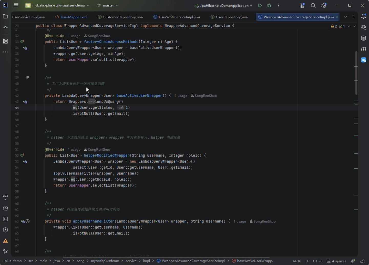Click the 44:18 caret position indicator
Image resolution: width=369 pixels, height=265 pixels.
tap(297, 261)
